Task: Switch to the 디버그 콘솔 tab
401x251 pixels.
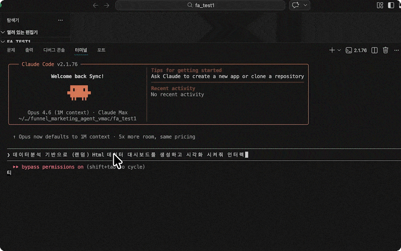Action: tap(54, 50)
